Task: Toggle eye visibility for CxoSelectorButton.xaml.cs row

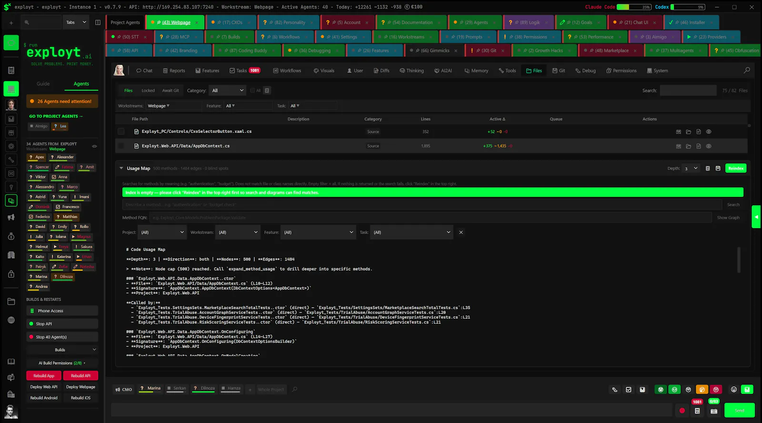Action: click(709, 131)
